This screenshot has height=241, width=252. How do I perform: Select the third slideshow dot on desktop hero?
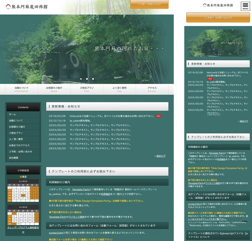click(x=93, y=79)
